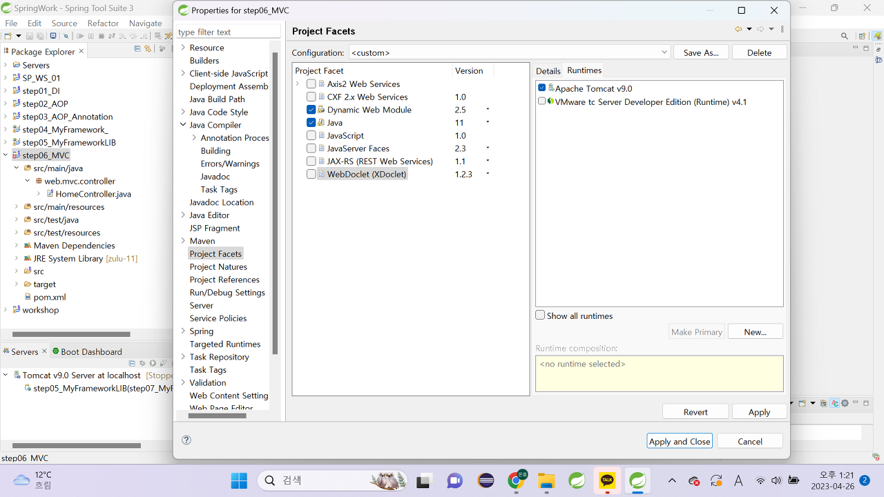Check the Axis2 Web Services facet
Image resolution: width=884 pixels, height=497 pixels.
click(x=311, y=84)
